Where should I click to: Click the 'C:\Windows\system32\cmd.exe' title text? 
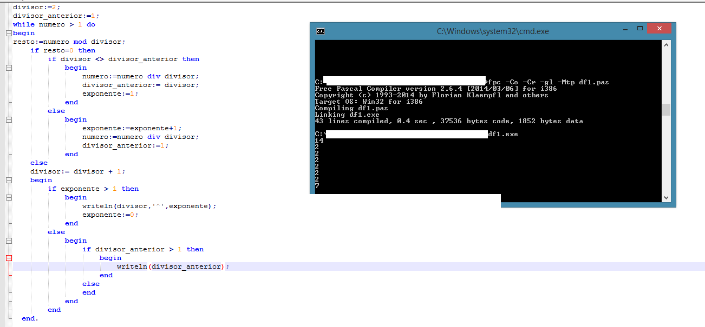tap(493, 31)
